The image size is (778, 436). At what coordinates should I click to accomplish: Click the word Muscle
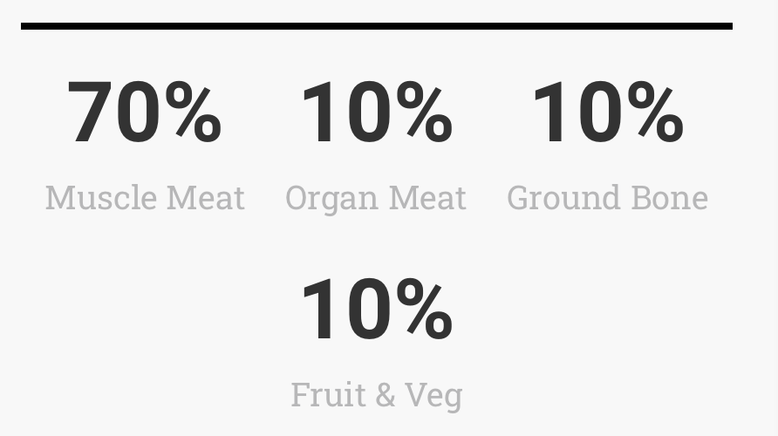101,197
